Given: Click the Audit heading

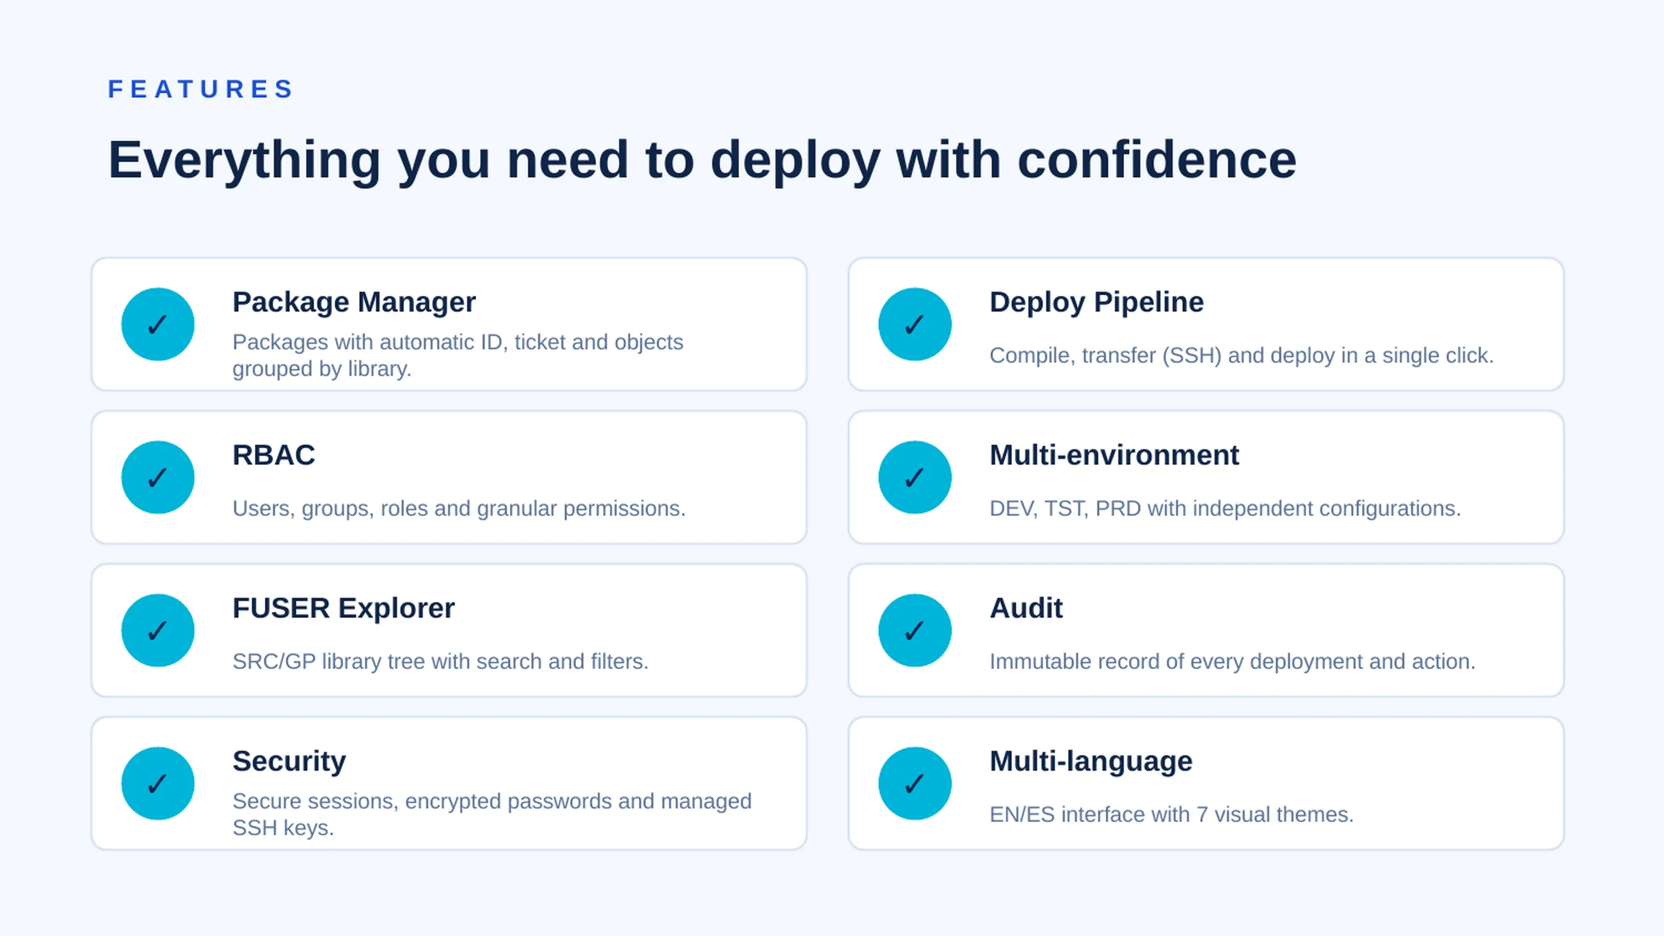Looking at the screenshot, I should coord(1026,608).
